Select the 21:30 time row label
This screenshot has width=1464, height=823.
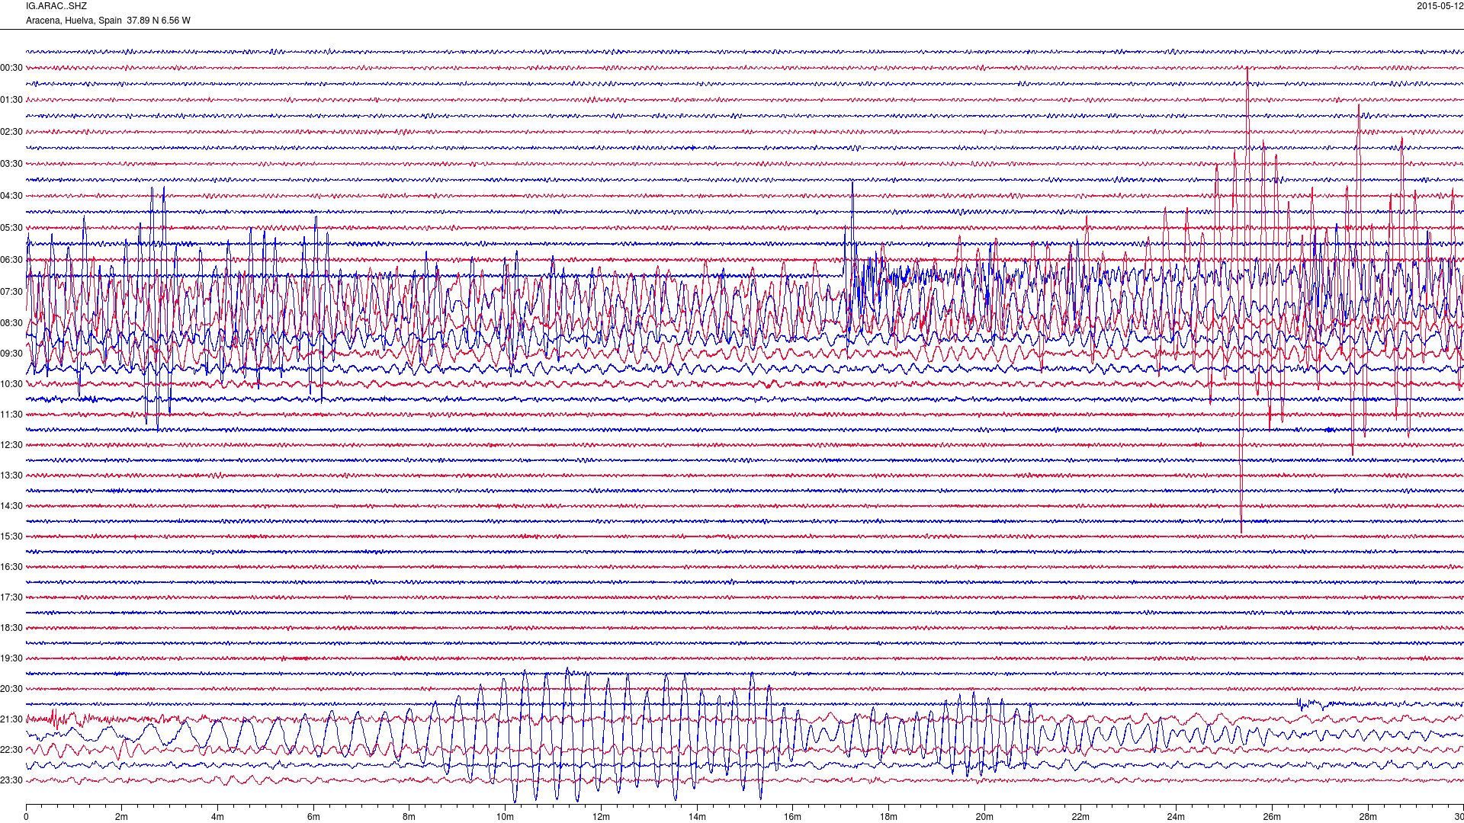[x=11, y=719]
